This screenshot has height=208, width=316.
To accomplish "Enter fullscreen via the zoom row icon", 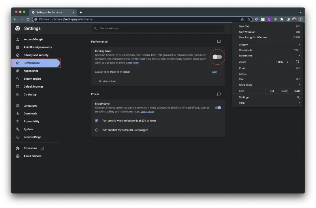I will pos(297,62).
